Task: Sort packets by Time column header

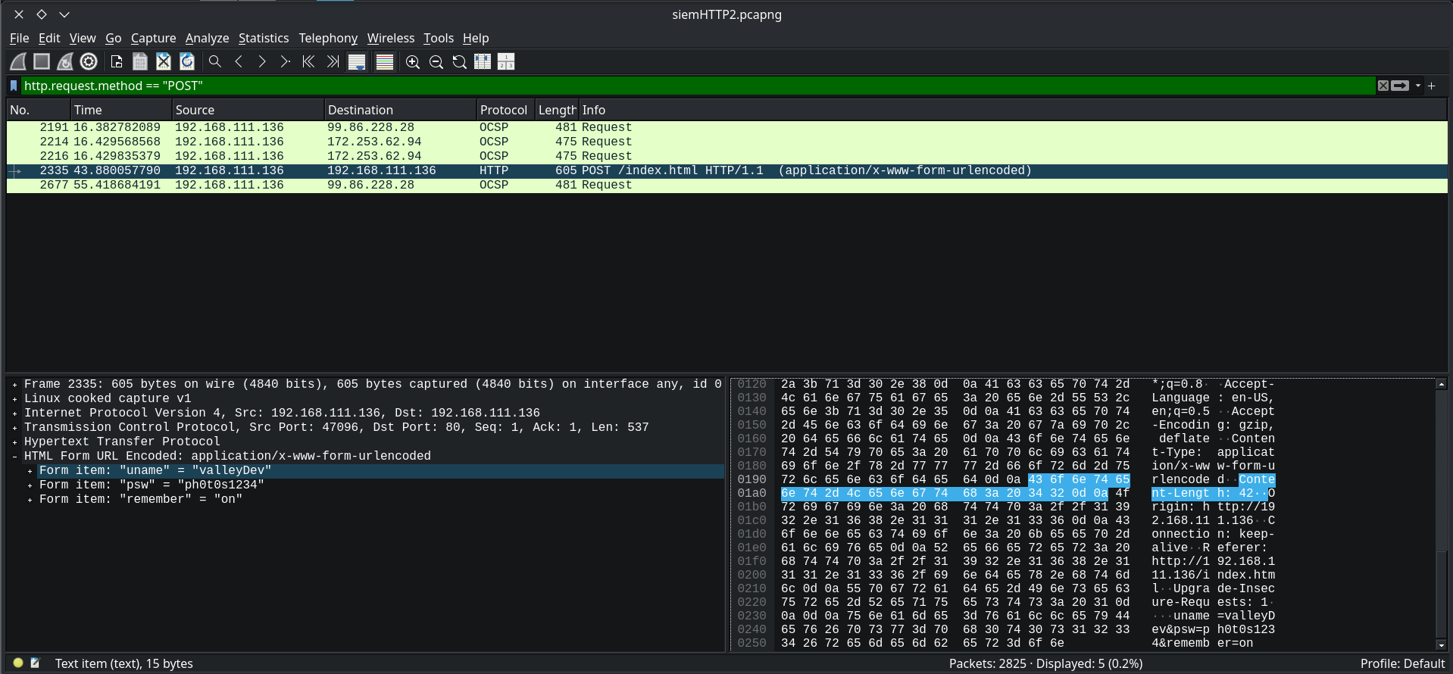Action: [121, 110]
